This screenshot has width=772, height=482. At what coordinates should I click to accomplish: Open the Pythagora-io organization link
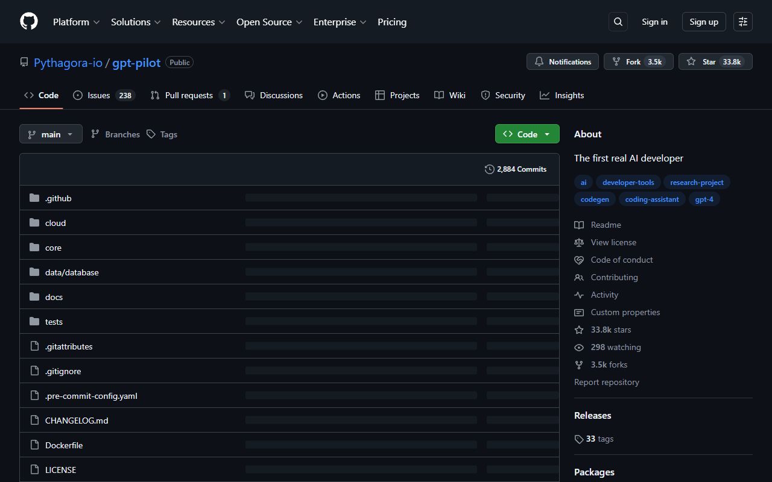[x=68, y=63]
